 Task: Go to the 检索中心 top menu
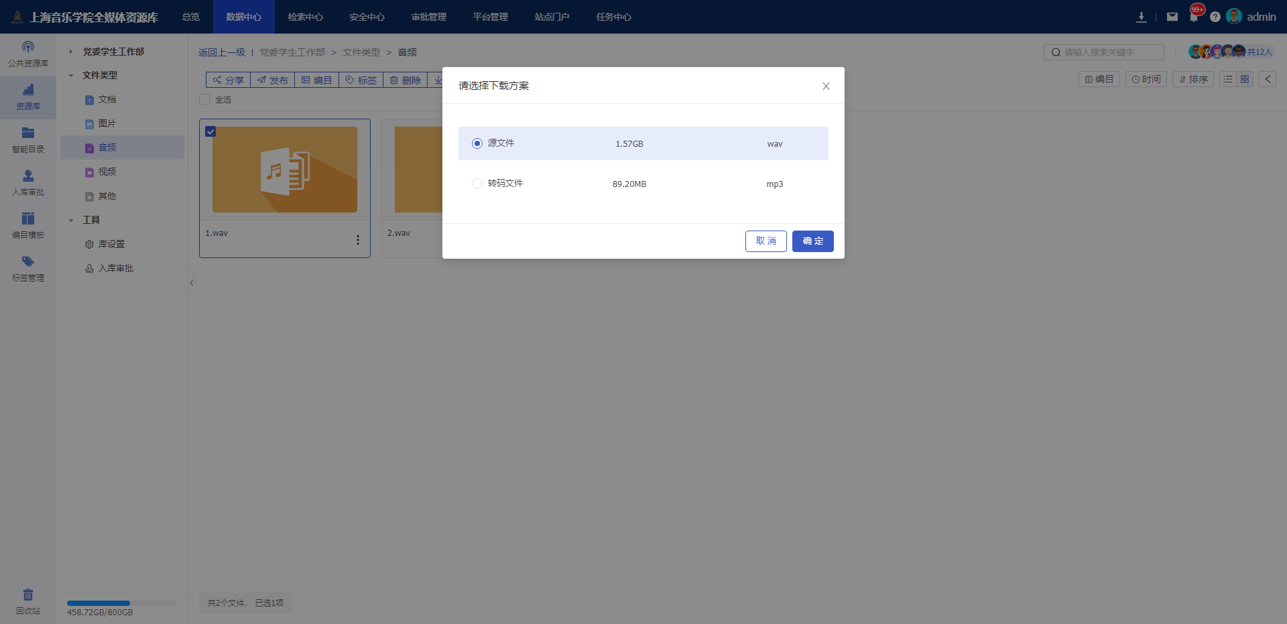tap(305, 17)
